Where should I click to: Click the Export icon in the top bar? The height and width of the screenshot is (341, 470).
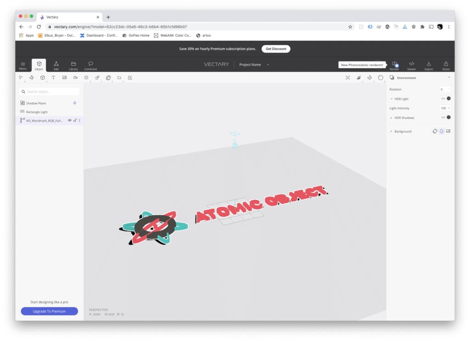pyautogui.click(x=428, y=65)
